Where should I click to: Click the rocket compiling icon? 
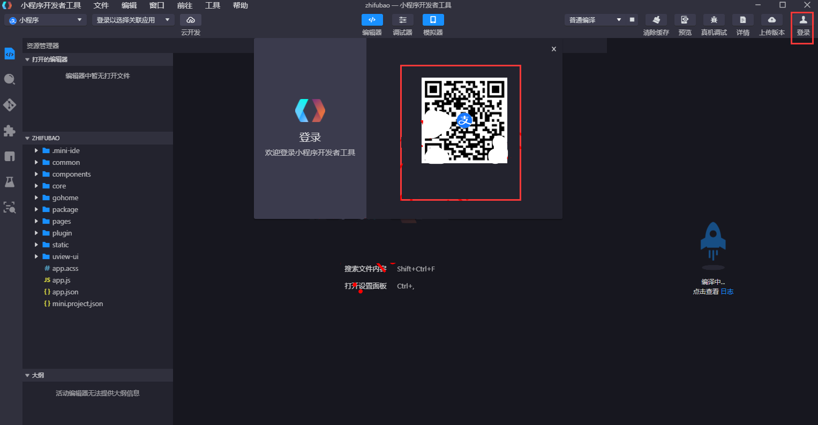[x=713, y=245]
